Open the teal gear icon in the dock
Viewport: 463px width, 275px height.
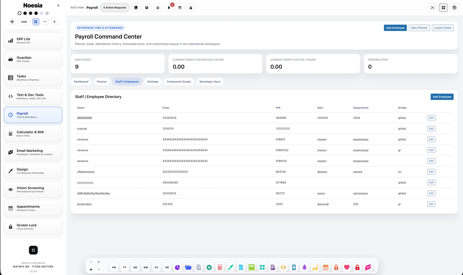[x=209, y=267]
